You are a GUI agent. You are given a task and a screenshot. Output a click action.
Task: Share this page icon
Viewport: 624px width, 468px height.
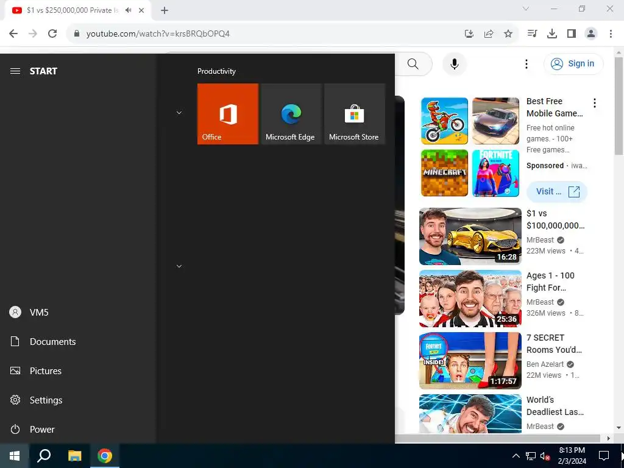pyautogui.click(x=489, y=34)
